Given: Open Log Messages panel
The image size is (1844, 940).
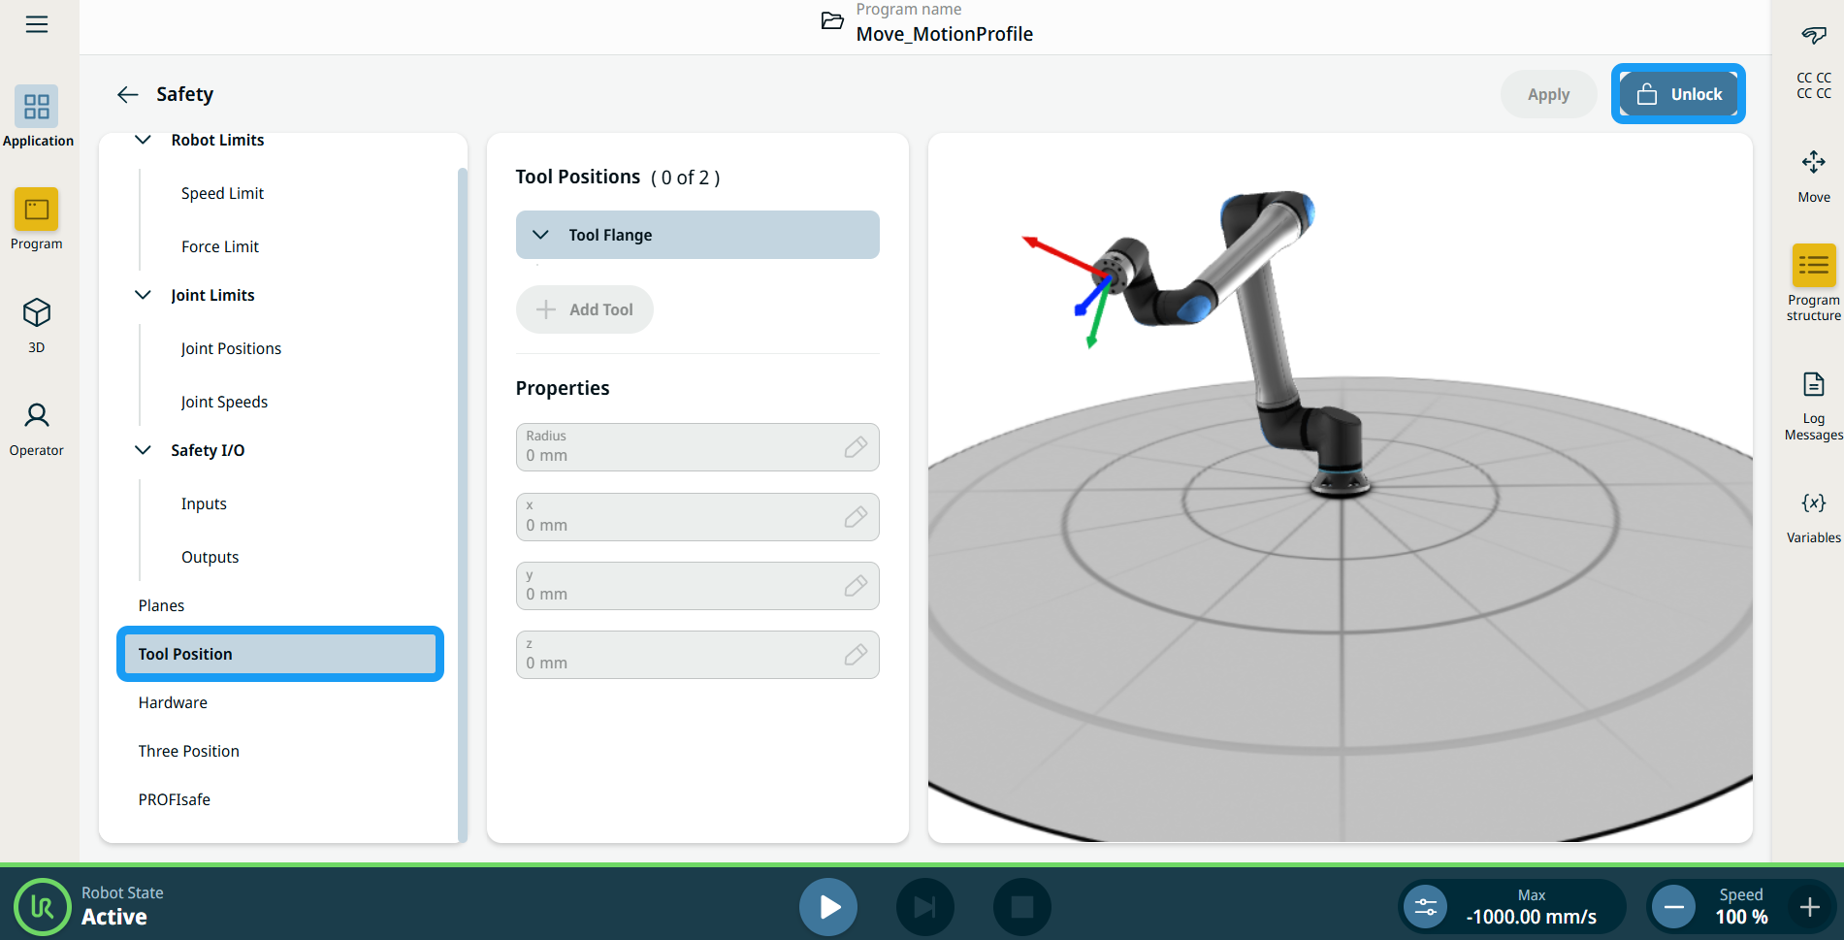Looking at the screenshot, I should point(1813,405).
